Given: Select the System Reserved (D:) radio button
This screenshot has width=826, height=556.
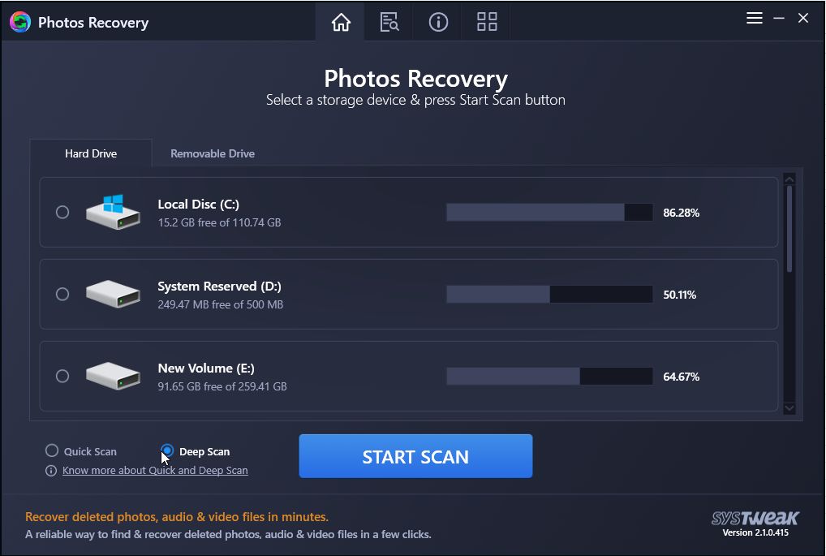Looking at the screenshot, I should pos(62,294).
